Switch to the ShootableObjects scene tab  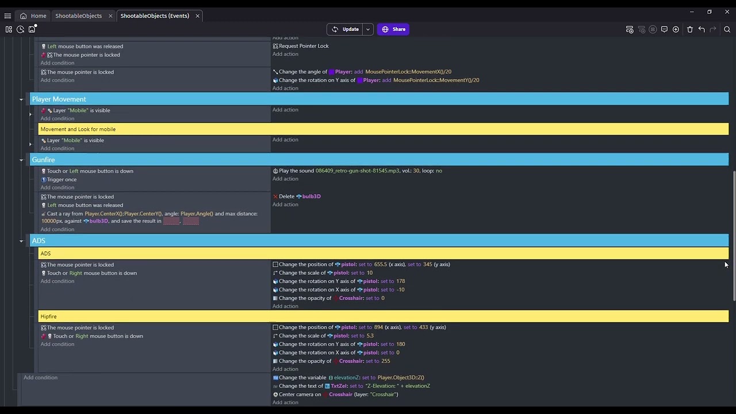[78, 16]
